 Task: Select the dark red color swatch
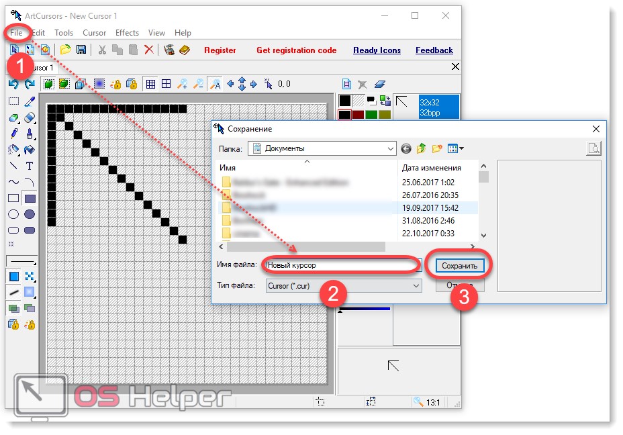[358, 115]
